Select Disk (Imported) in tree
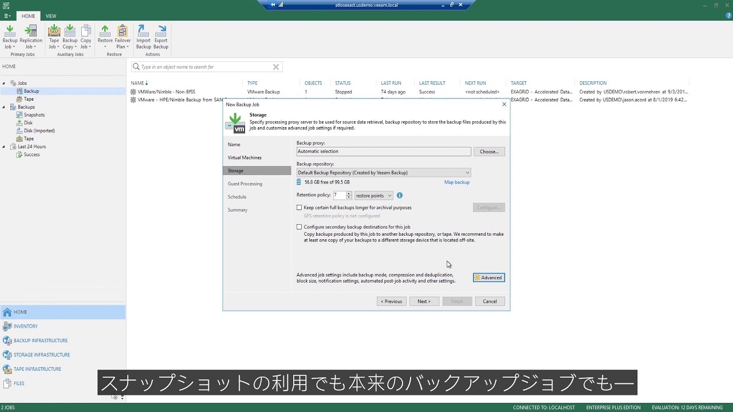Viewport: 733px width, 412px height. click(39, 130)
